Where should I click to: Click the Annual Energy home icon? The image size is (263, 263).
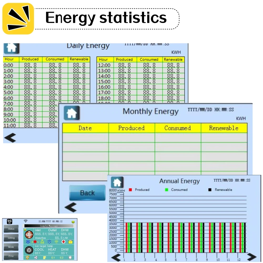click(x=117, y=182)
